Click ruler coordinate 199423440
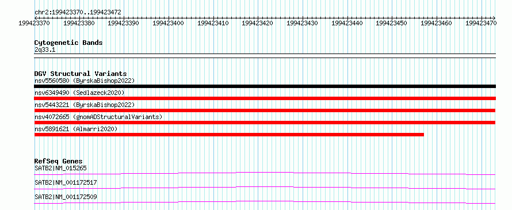The width and height of the screenshot is (512, 210). pyautogui.click(x=347, y=23)
